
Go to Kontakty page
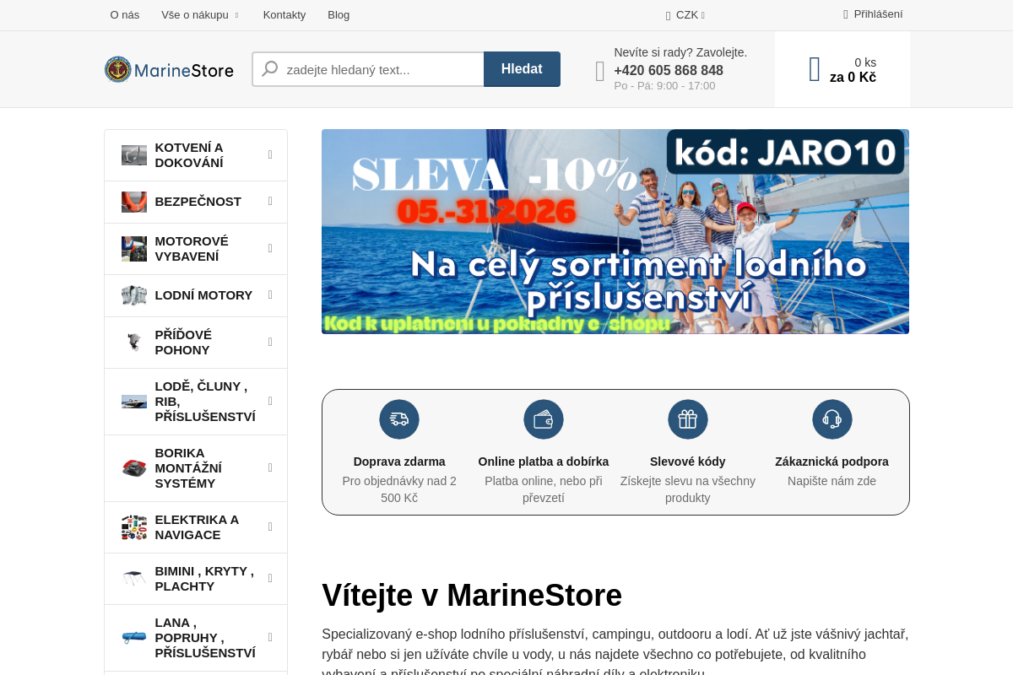coord(284,14)
